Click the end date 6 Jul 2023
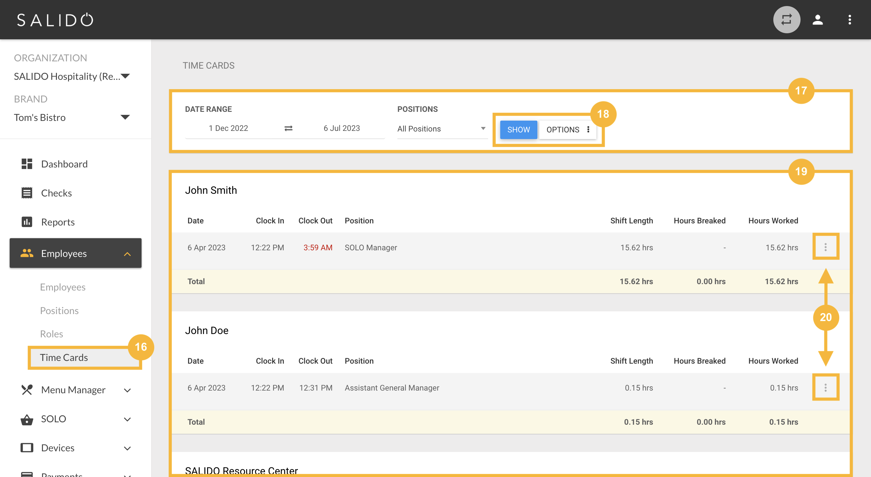 click(x=341, y=128)
